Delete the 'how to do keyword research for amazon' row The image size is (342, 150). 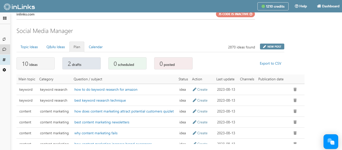click(295, 89)
